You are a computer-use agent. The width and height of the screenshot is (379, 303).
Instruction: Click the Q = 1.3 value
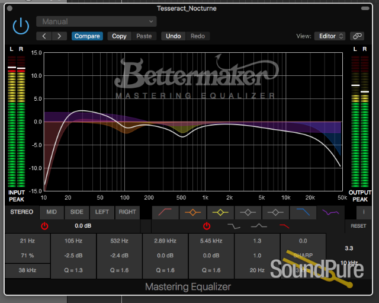(x=73, y=270)
